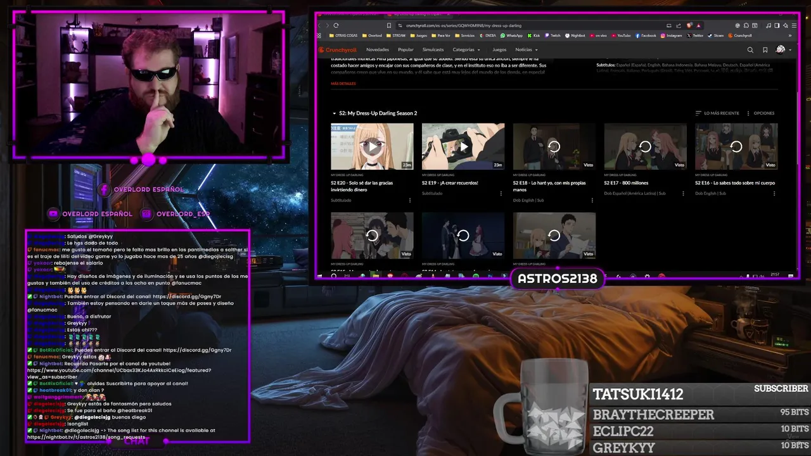Open the Twitch bookmark
811x456 pixels.
(x=552, y=35)
